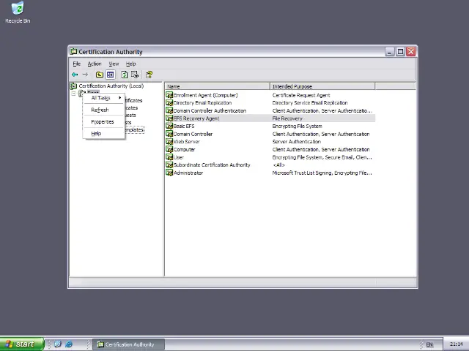The width and height of the screenshot is (469, 351).
Task: Click the Export List toolbar icon
Action: [x=135, y=75]
